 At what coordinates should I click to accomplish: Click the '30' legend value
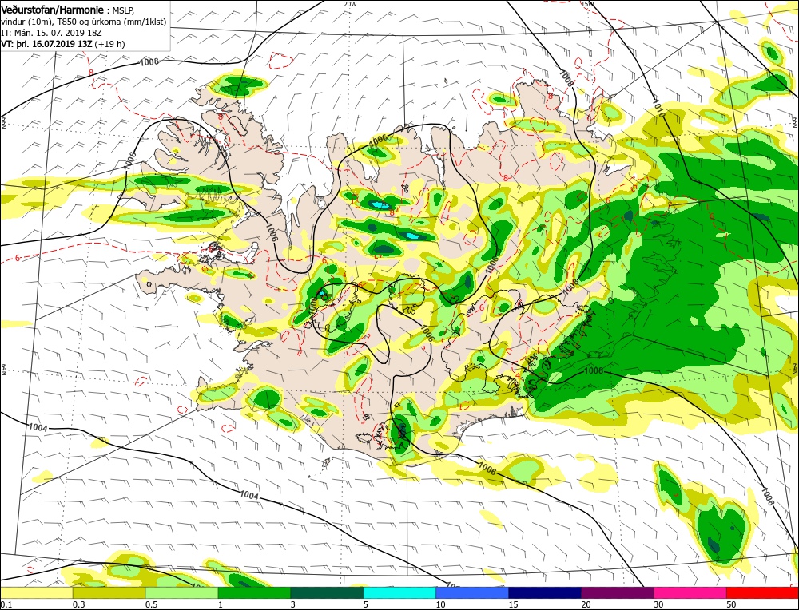659,604
